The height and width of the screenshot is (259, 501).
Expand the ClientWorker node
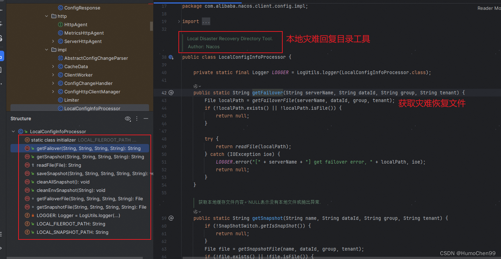click(53, 75)
